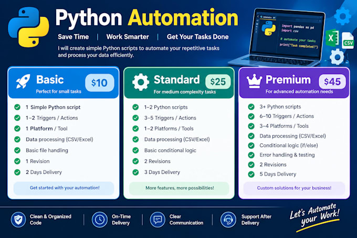Click checkmark beside Error handling & testing
The width and height of the screenshot is (357, 238).
(251, 155)
